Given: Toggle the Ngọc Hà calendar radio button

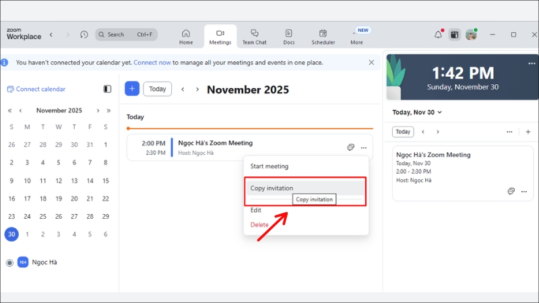Looking at the screenshot, I should (x=9, y=263).
